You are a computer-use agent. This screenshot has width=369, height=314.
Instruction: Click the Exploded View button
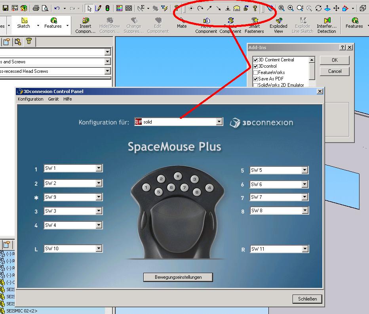[278, 25]
